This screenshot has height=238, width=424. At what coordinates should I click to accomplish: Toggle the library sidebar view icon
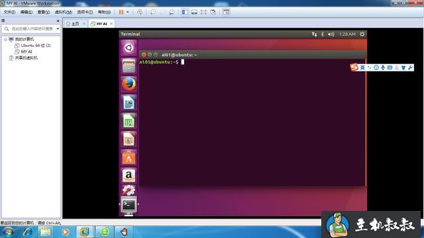185,12
